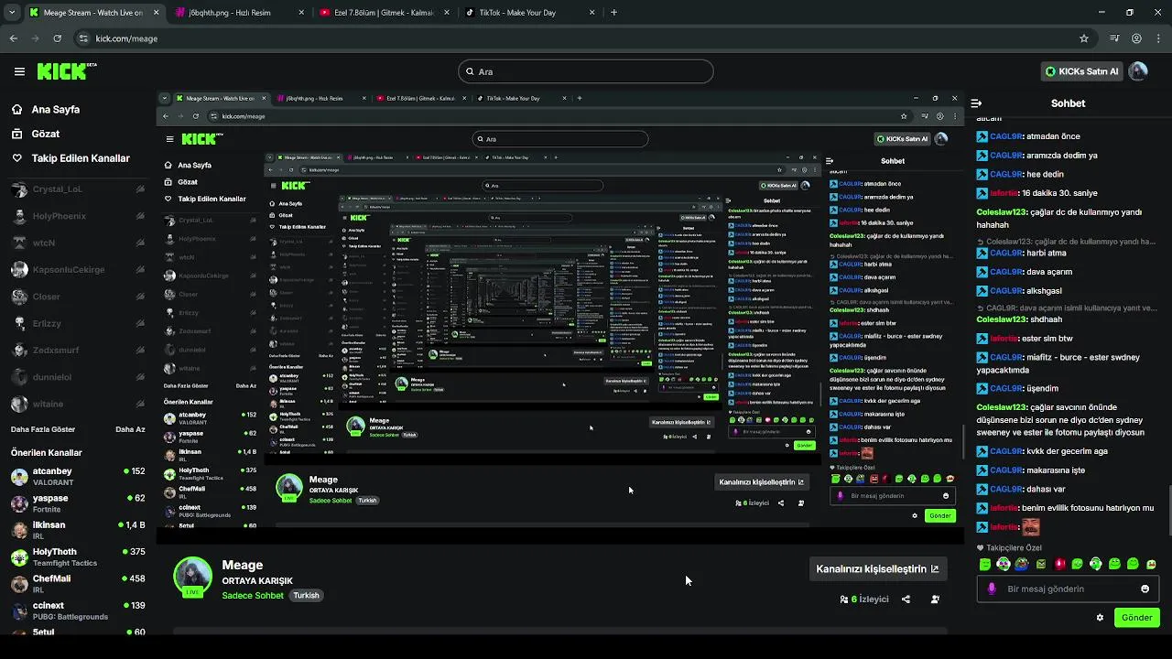Viewport: 1172px width, 659px height.
Task: Select the headphone frog emote with glasses
Action: click(x=1004, y=564)
